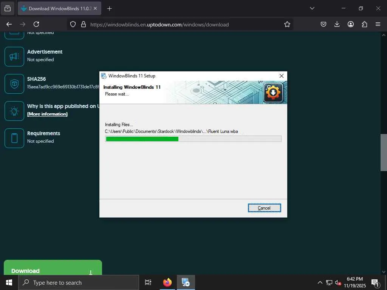Go forward in browser history
The image size is (387, 290).
(22, 24)
